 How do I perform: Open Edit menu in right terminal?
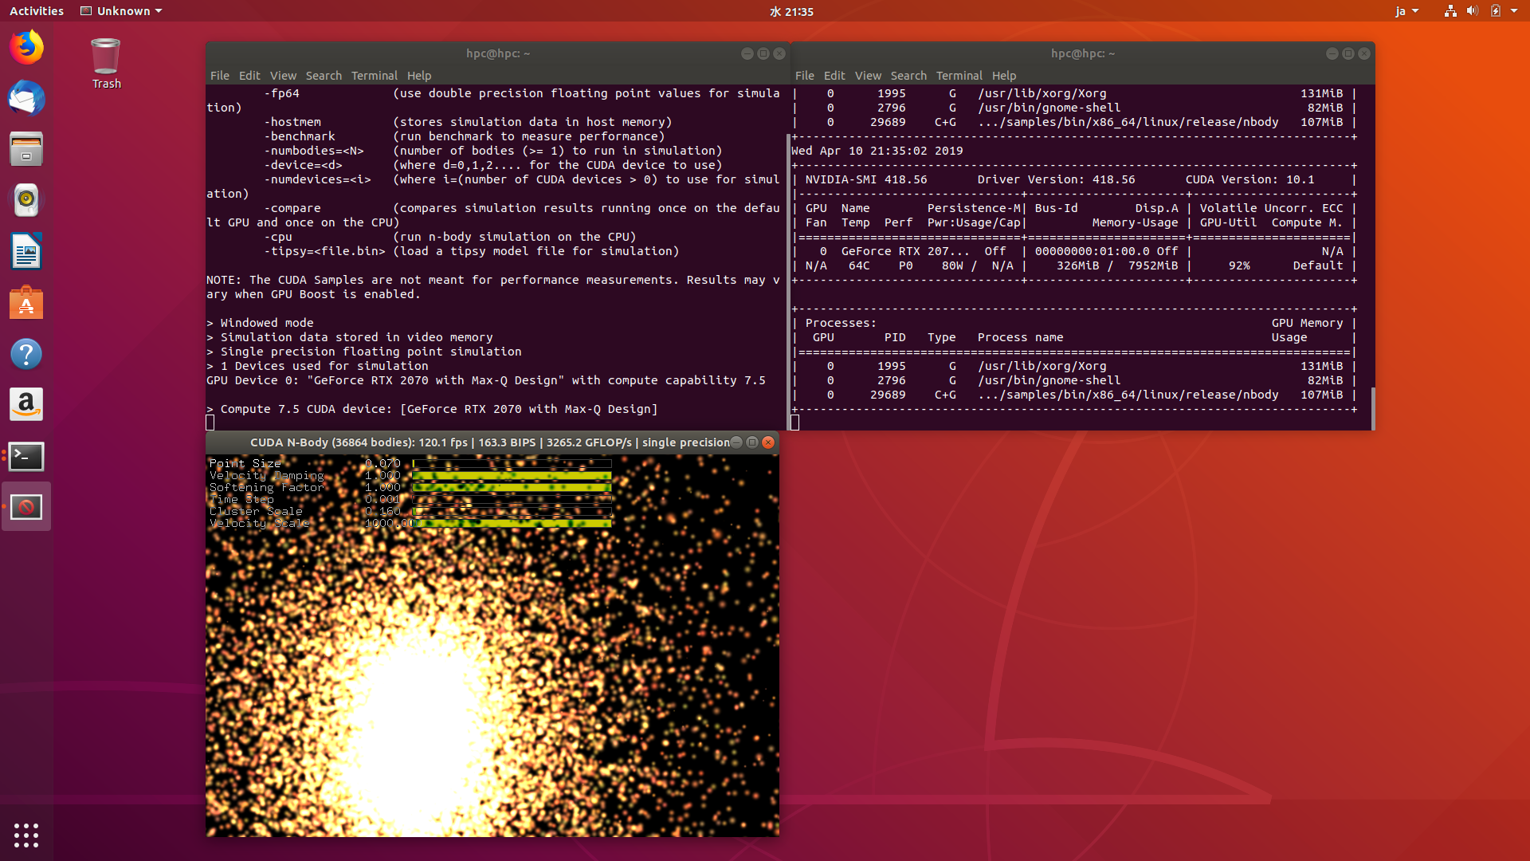pos(834,76)
